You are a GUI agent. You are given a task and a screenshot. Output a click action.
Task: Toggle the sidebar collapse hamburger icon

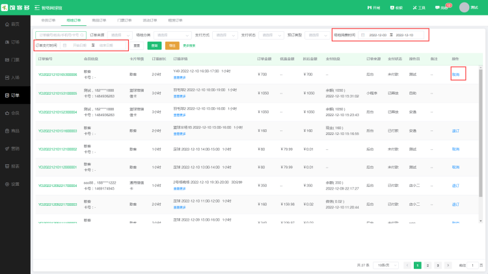tap(36, 8)
